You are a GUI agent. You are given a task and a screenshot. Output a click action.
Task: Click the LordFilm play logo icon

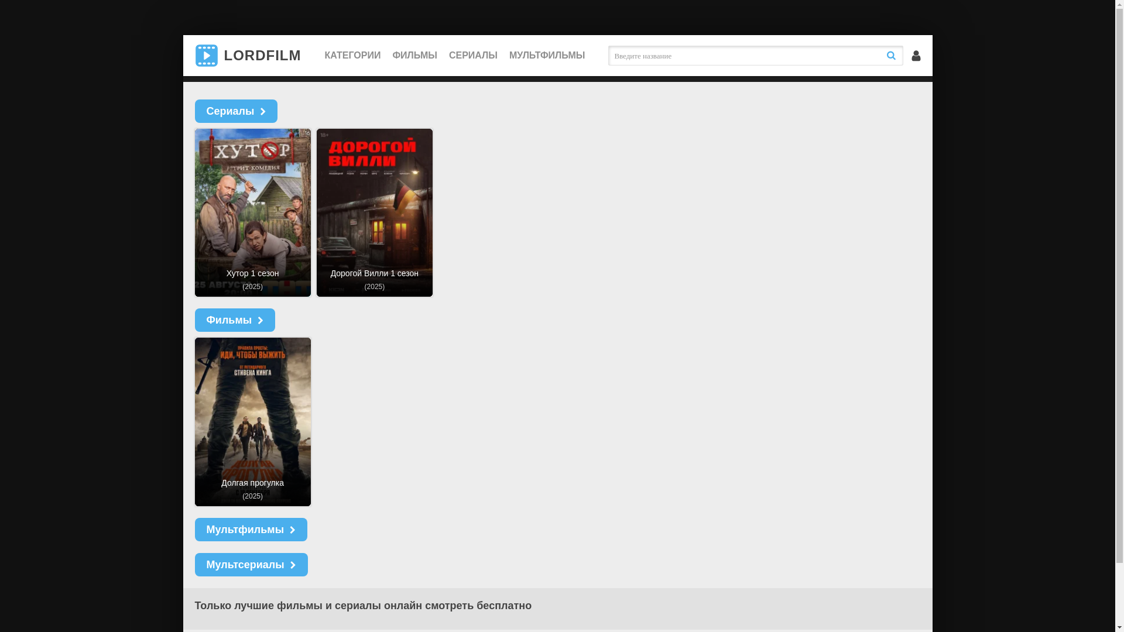206,56
